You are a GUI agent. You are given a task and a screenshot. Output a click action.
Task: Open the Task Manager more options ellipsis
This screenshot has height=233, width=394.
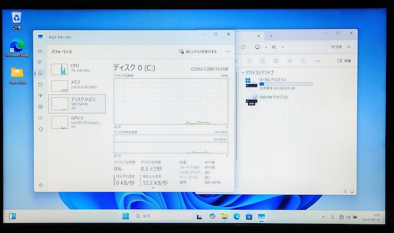click(x=227, y=52)
